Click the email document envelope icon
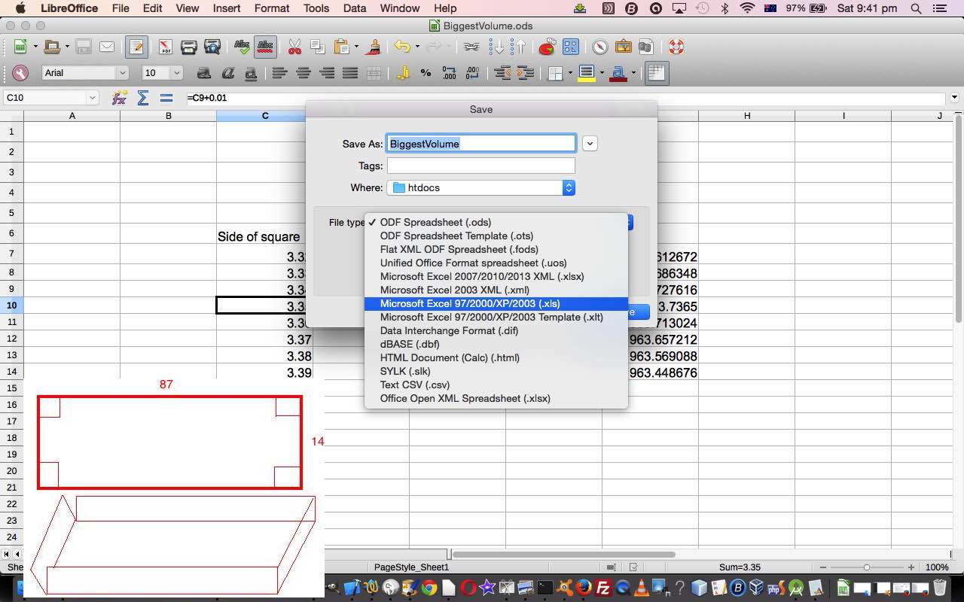 [x=107, y=47]
